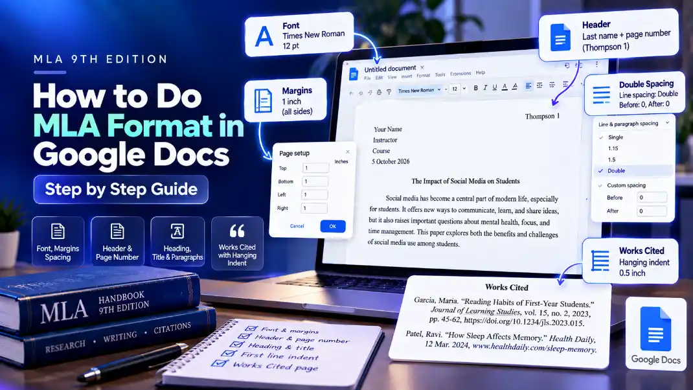Click the Your Name line in document
The width and height of the screenshot is (693, 390).
(x=388, y=129)
